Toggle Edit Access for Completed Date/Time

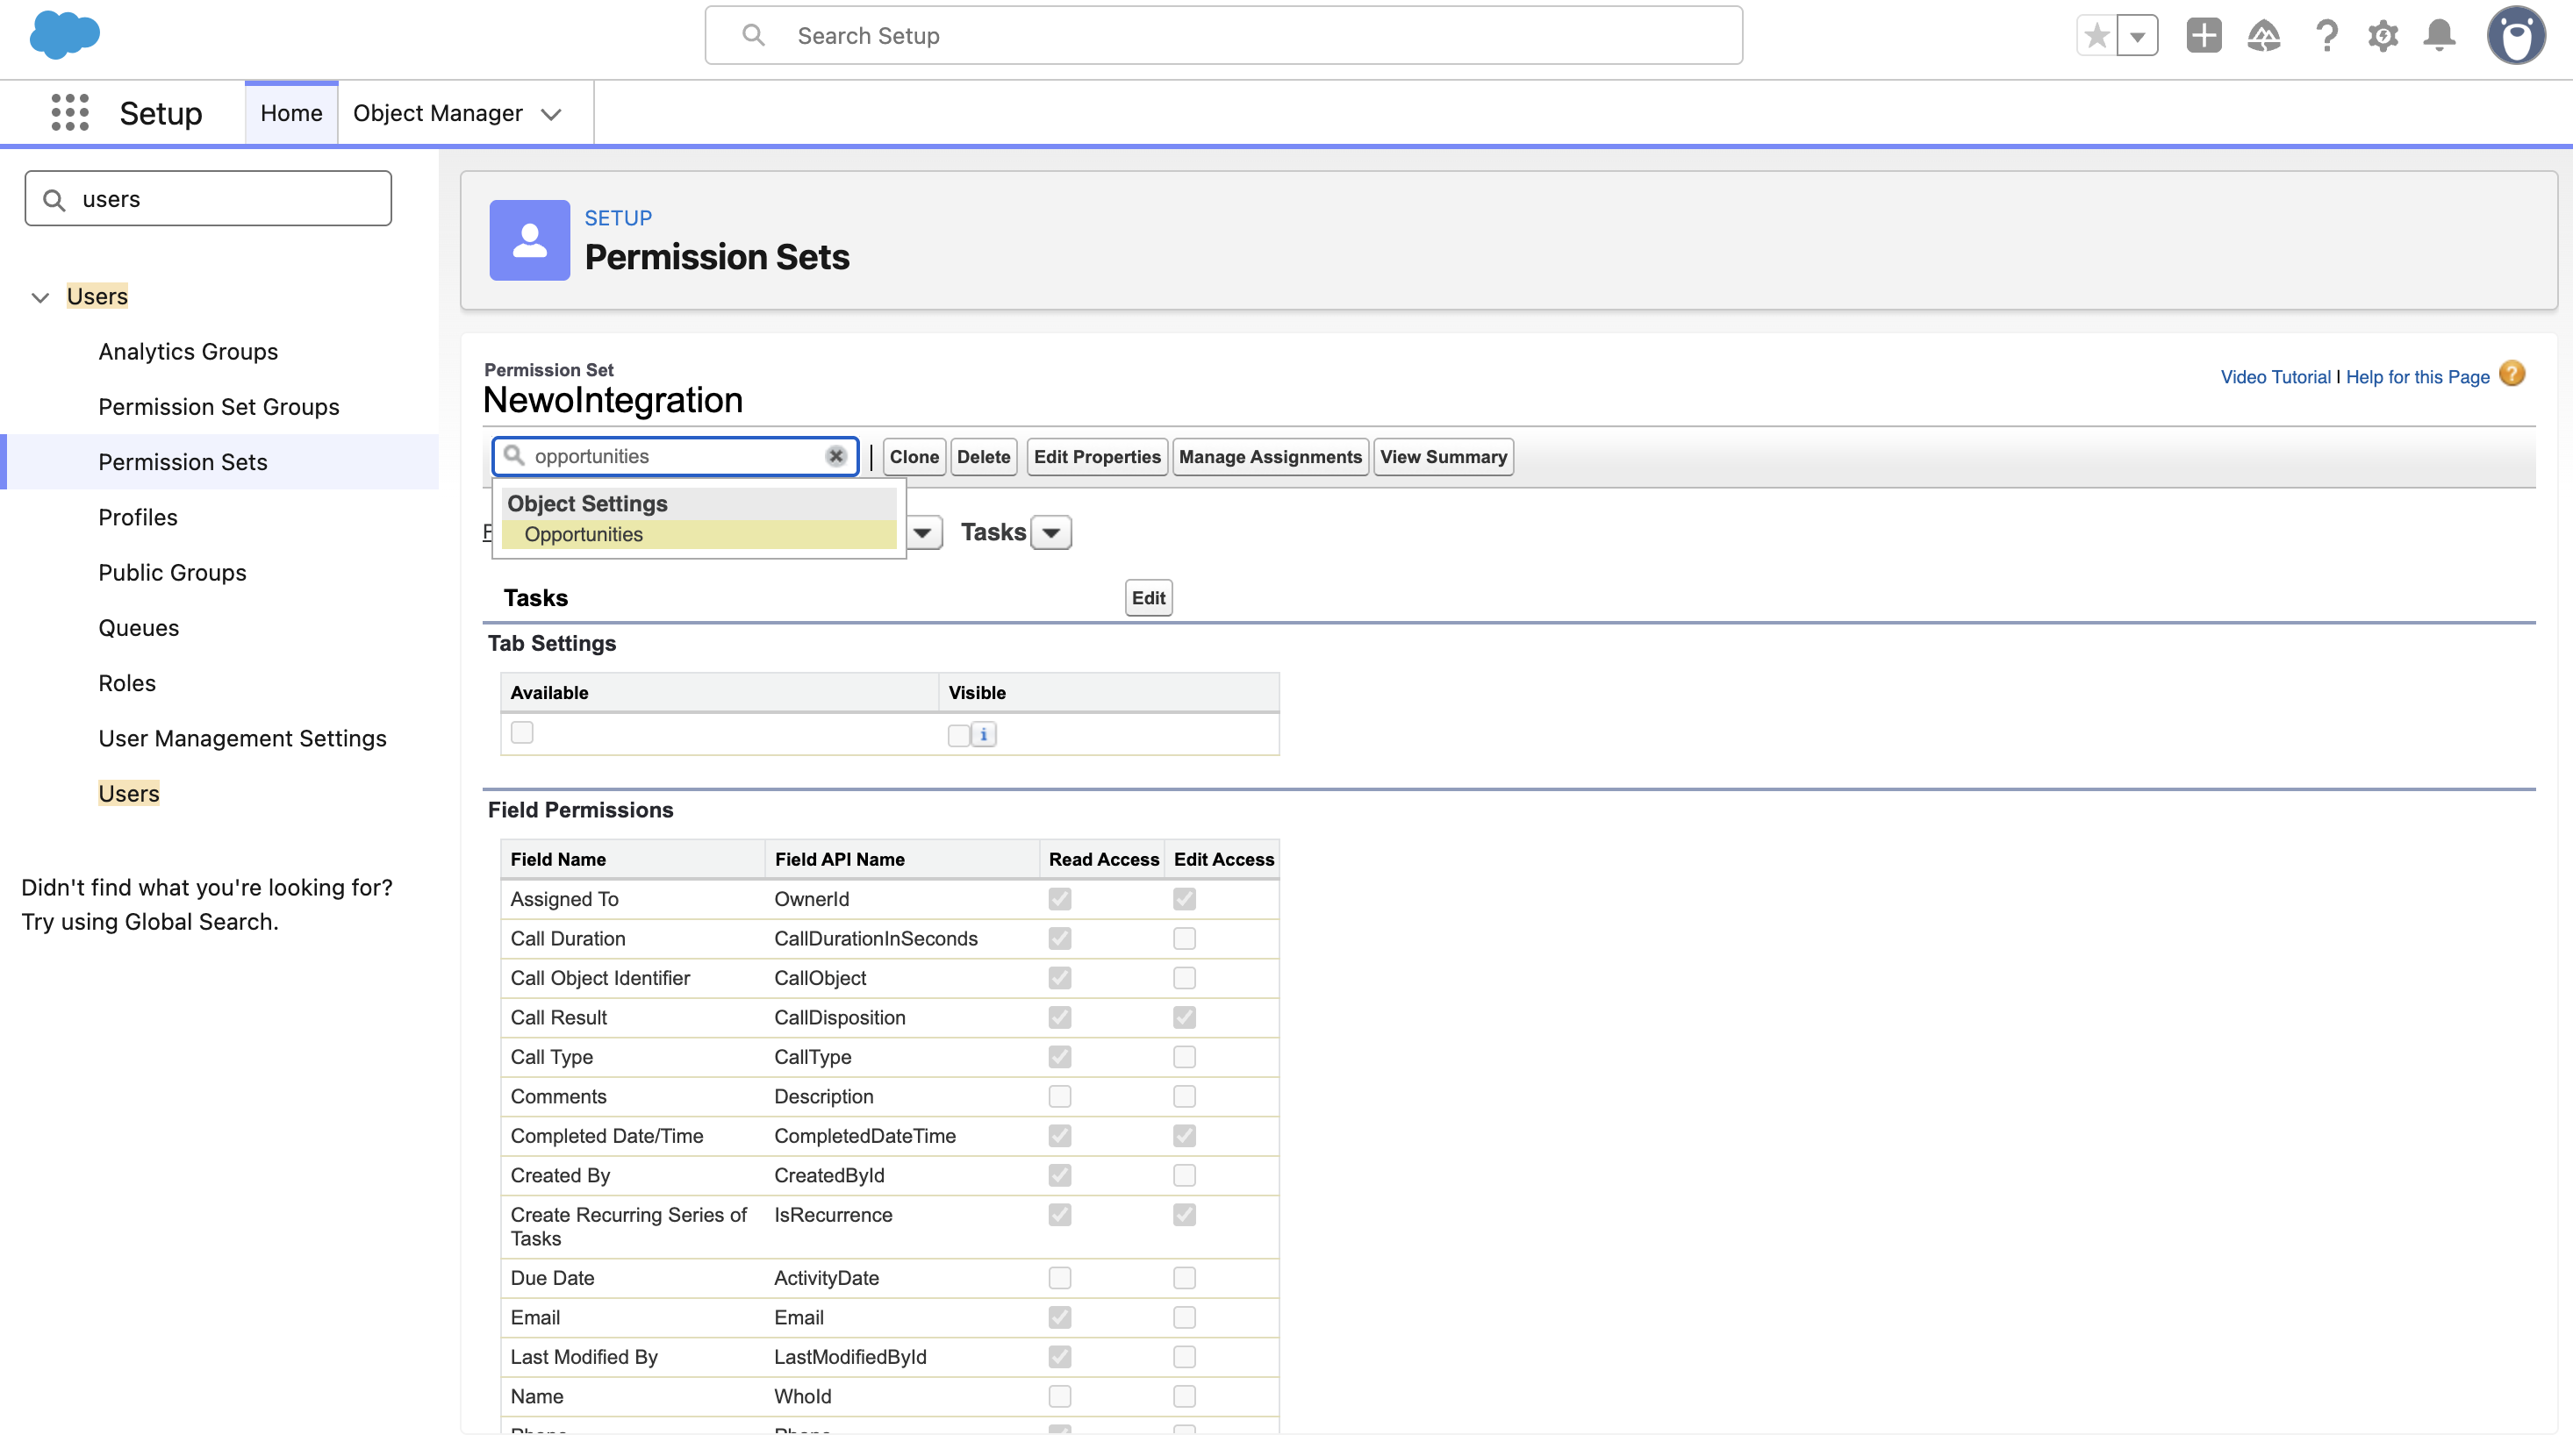(x=1185, y=1136)
